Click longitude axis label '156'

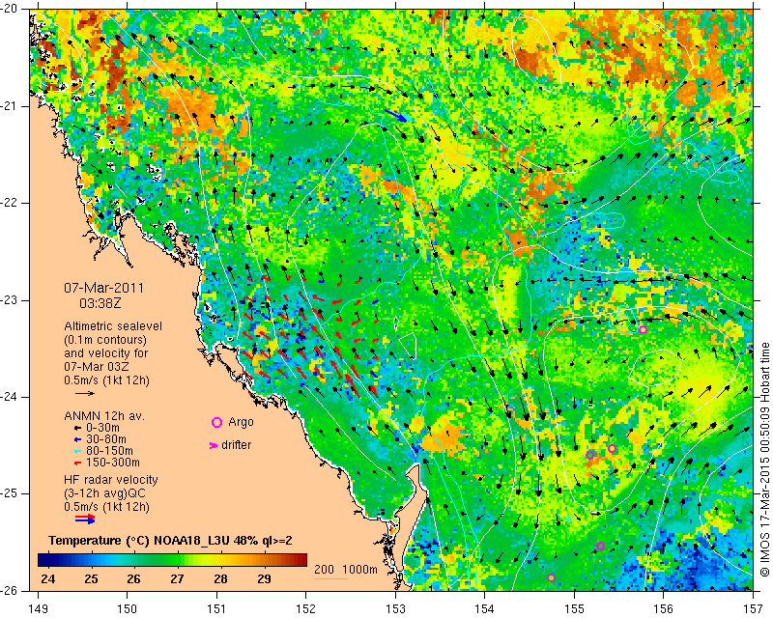pyautogui.click(x=664, y=609)
